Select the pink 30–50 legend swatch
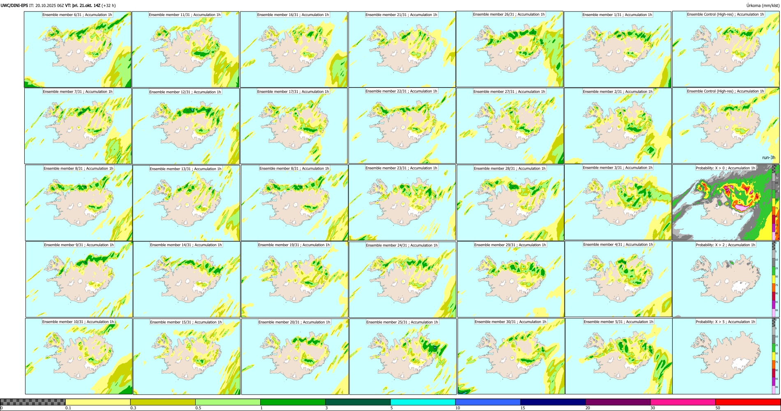This screenshot has width=781, height=411. (x=683, y=402)
